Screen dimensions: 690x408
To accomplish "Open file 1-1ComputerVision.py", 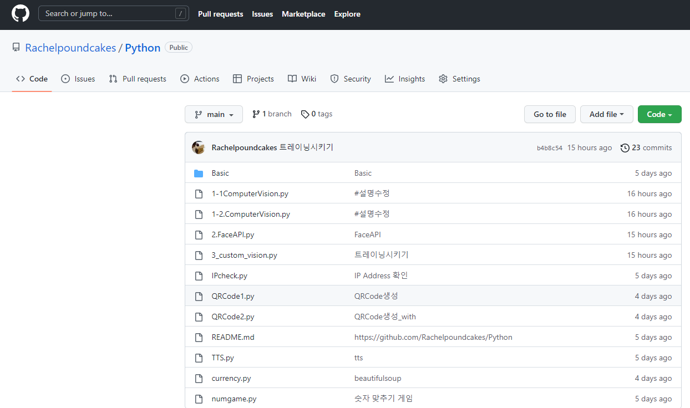I will point(250,194).
